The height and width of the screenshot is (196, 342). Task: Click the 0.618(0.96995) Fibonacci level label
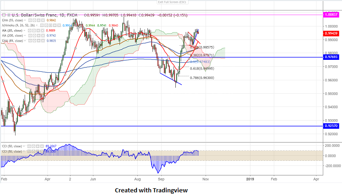[x=202, y=69]
